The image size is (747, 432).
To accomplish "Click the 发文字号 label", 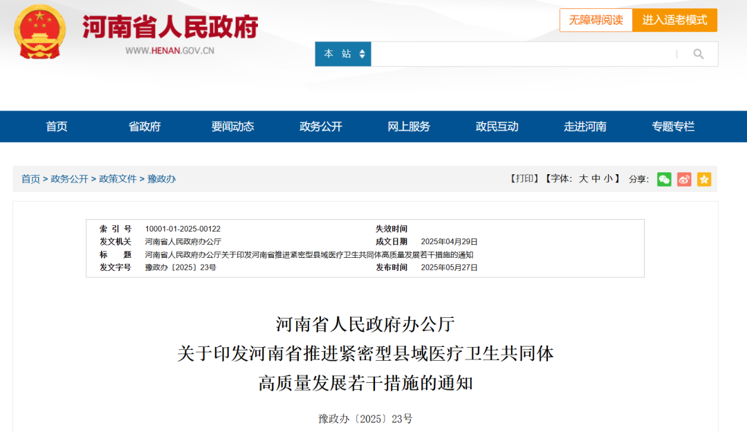I will (x=116, y=267).
